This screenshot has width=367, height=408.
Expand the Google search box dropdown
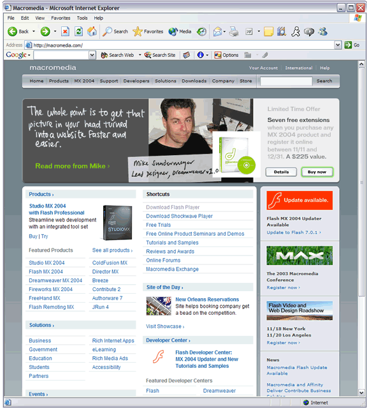(92, 55)
